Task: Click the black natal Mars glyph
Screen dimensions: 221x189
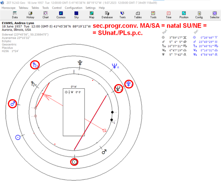Action: click(104, 152)
